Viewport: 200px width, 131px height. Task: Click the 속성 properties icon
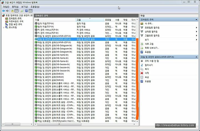(142, 77)
